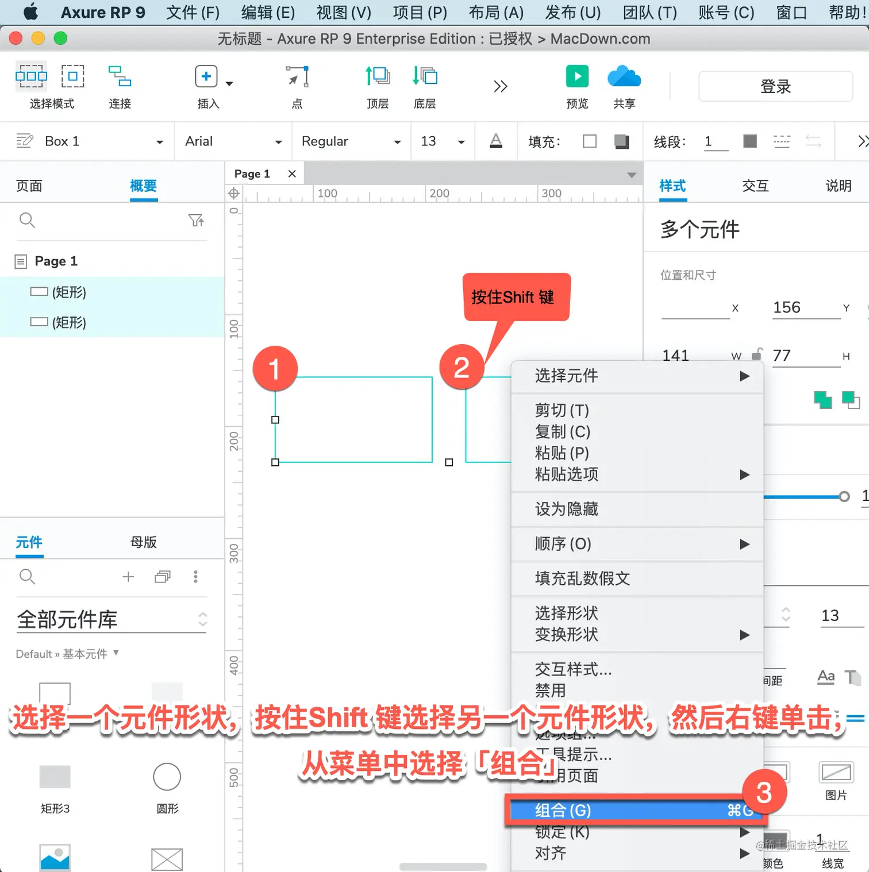The width and height of the screenshot is (869, 872).
Task: Send selection to bottom layer
Action: [x=425, y=76]
